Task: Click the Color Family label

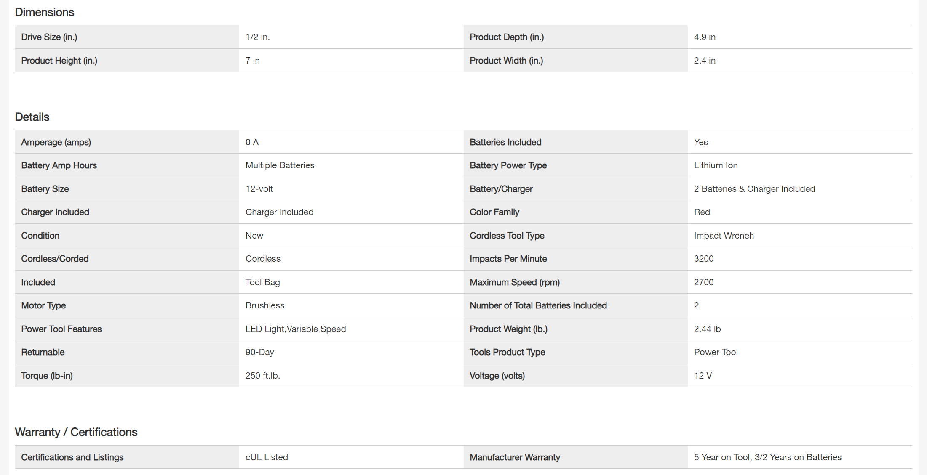Action: [494, 212]
